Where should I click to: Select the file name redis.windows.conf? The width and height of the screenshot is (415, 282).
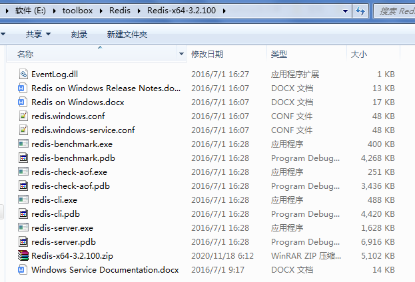pos(68,116)
